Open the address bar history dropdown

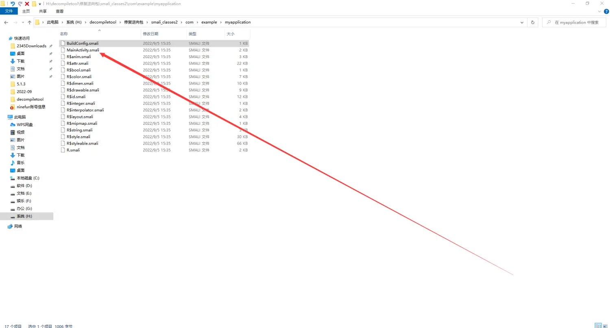523,22
